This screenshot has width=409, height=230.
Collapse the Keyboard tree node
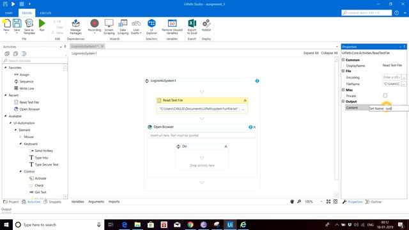(20, 144)
